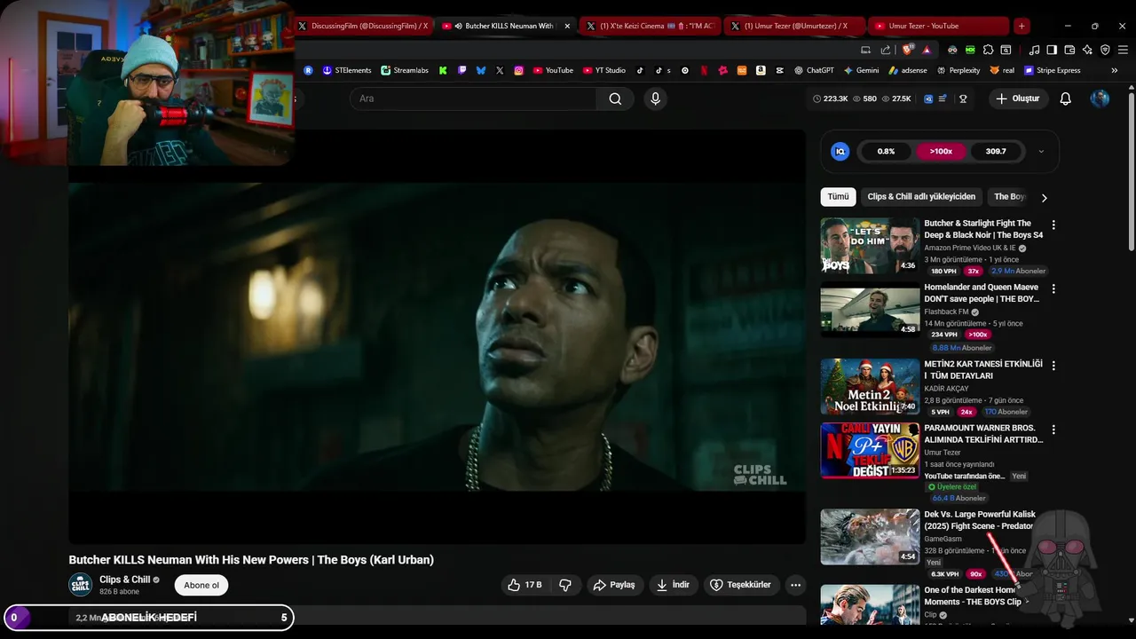Close the Butcher KILLS Neuman browser tab
The image size is (1136, 639).
tap(567, 26)
